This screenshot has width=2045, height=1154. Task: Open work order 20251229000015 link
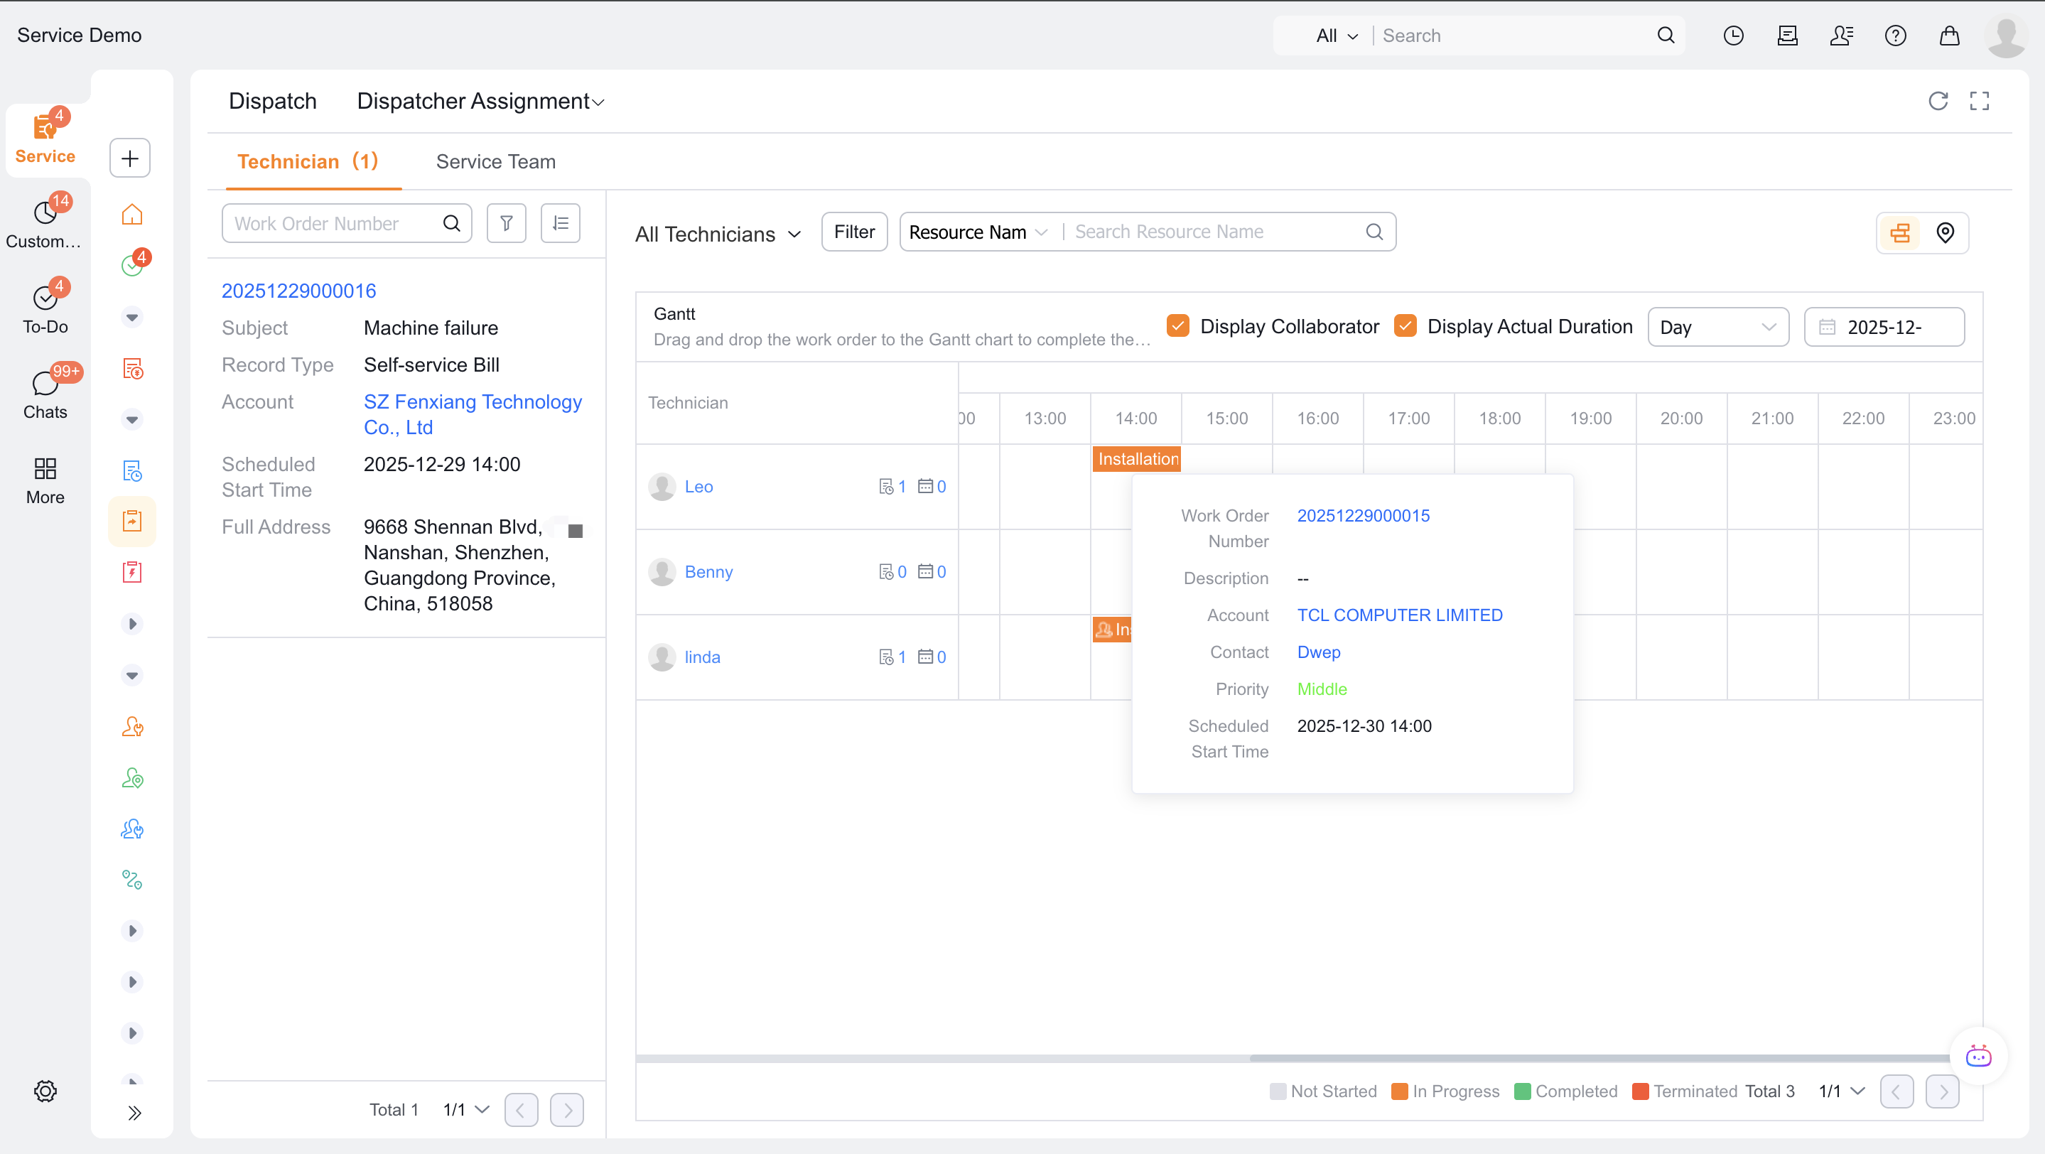pos(1363,516)
